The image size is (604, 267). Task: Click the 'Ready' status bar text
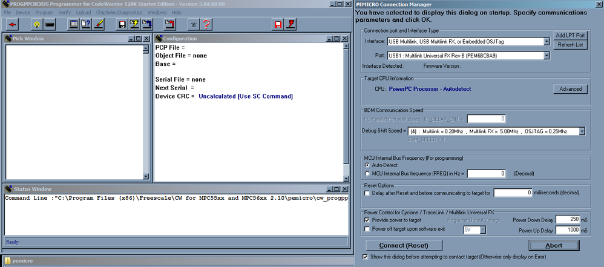(12, 242)
